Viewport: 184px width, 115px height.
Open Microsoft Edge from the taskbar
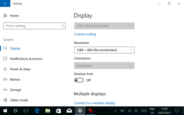coord(37,111)
